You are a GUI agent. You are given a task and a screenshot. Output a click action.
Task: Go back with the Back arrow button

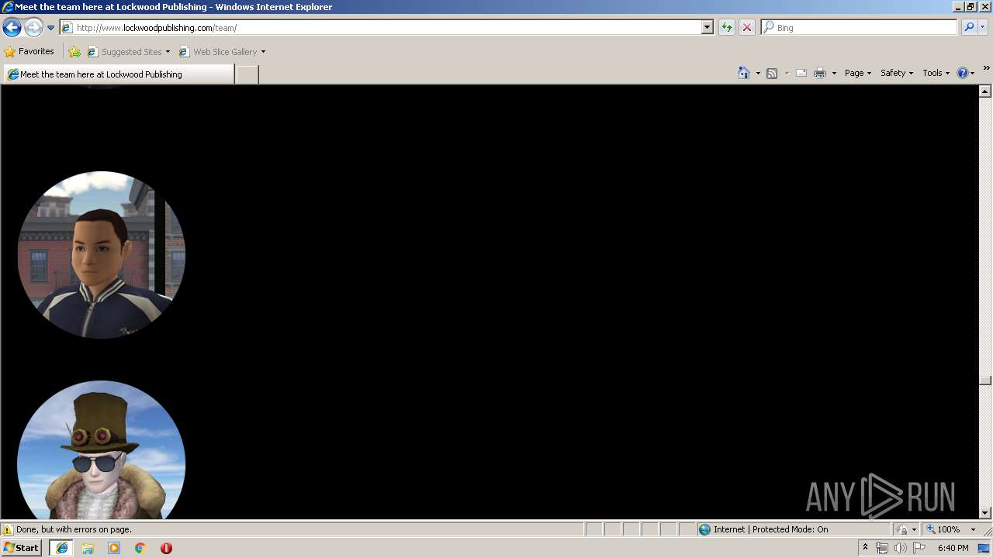[12, 28]
